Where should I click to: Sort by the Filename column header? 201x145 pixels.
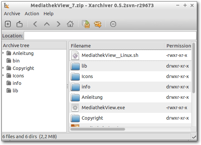117,46
